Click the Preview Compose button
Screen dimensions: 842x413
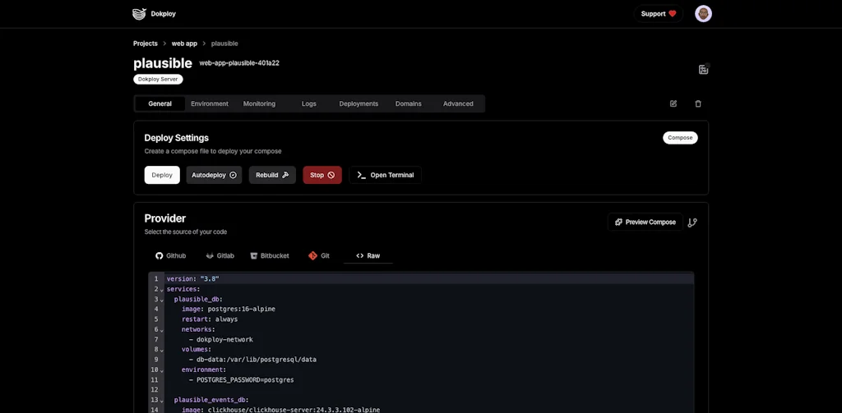click(x=645, y=222)
